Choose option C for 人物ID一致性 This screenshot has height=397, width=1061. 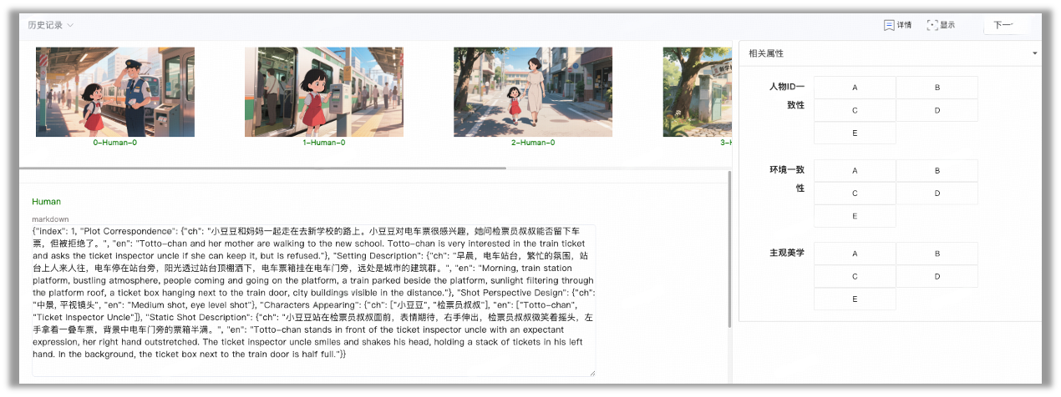coord(855,110)
